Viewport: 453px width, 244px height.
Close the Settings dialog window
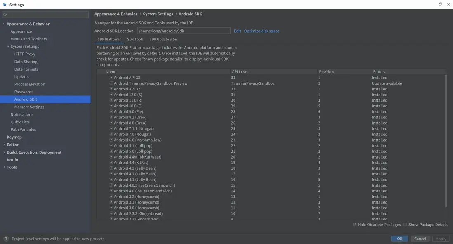(448, 5)
